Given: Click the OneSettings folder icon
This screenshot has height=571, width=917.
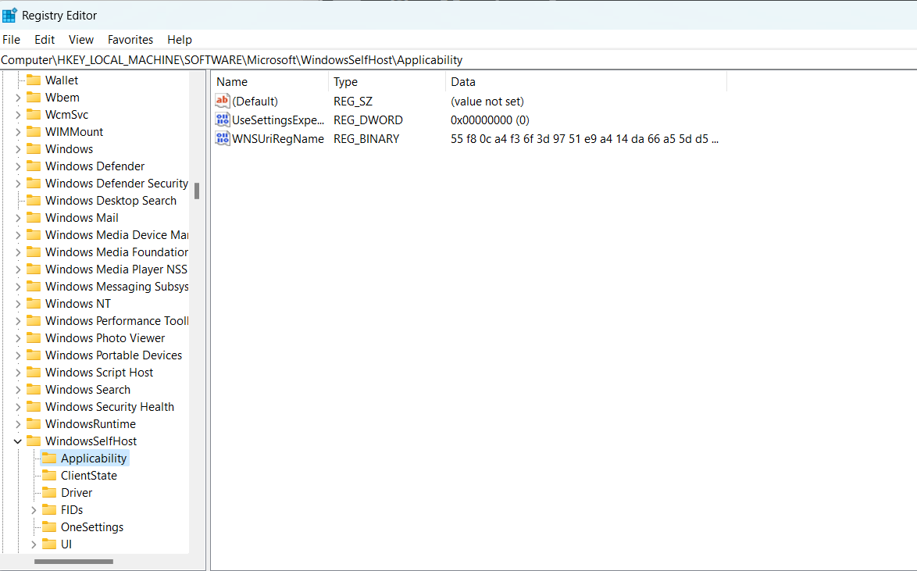Looking at the screenshot, I should coord(49,527).
